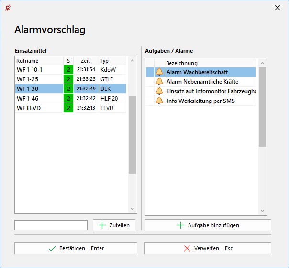Click the Bezeichnung column header
289x268 pixels.
pos(210,63)
